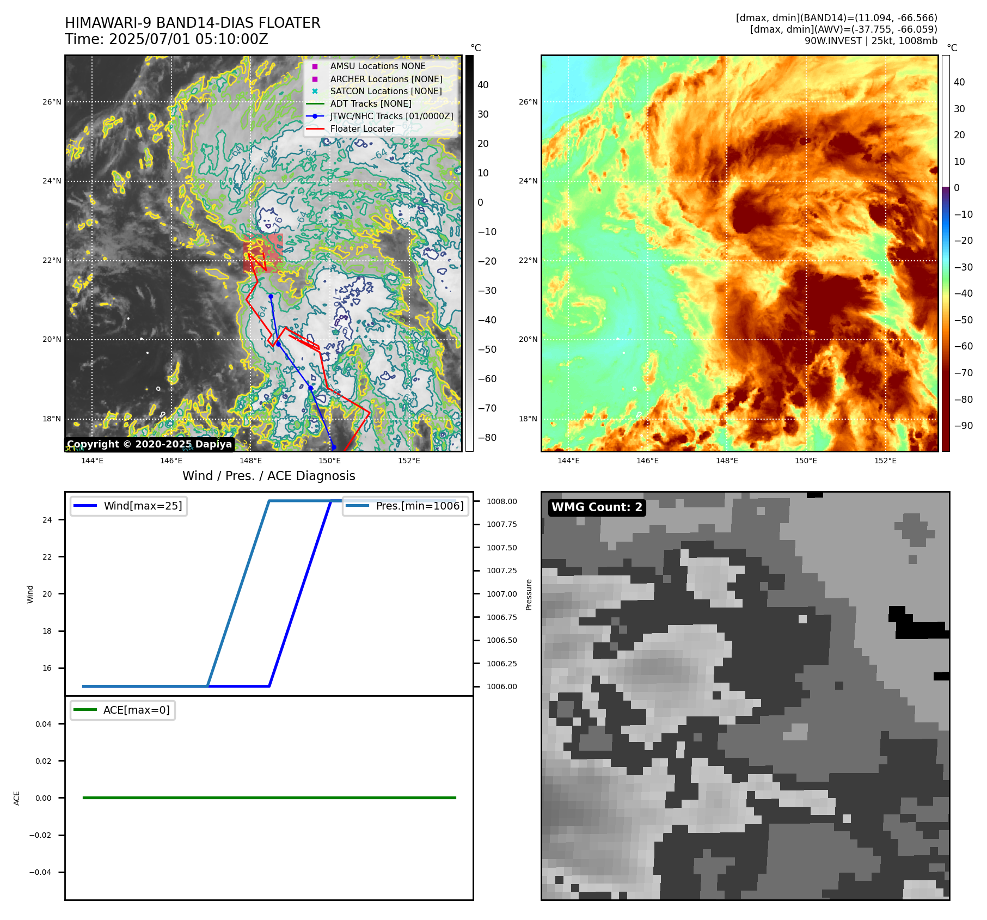Viewport: 987px width, 920px height.
Task: Click the −80 label on grayscale colorbar
Action: click(x=487, y=438)
